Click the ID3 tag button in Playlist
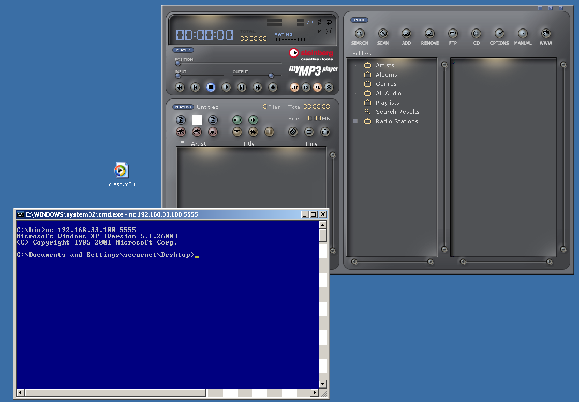The width and height of the screenshot is (579, 402). coord(237,120)
